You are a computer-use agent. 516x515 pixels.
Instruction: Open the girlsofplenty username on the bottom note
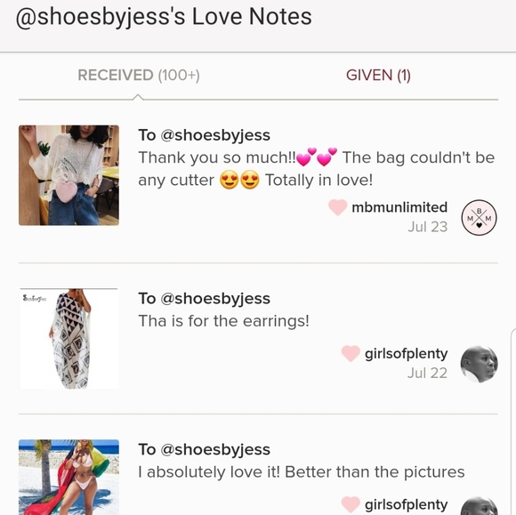pos(406,504)
